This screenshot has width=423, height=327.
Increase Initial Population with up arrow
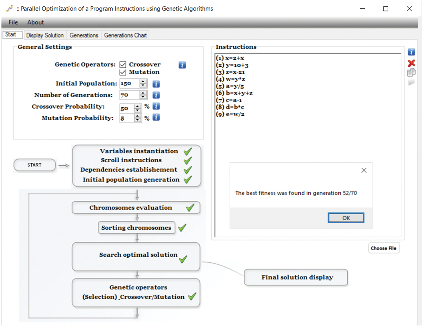click(x=143, y=81)
